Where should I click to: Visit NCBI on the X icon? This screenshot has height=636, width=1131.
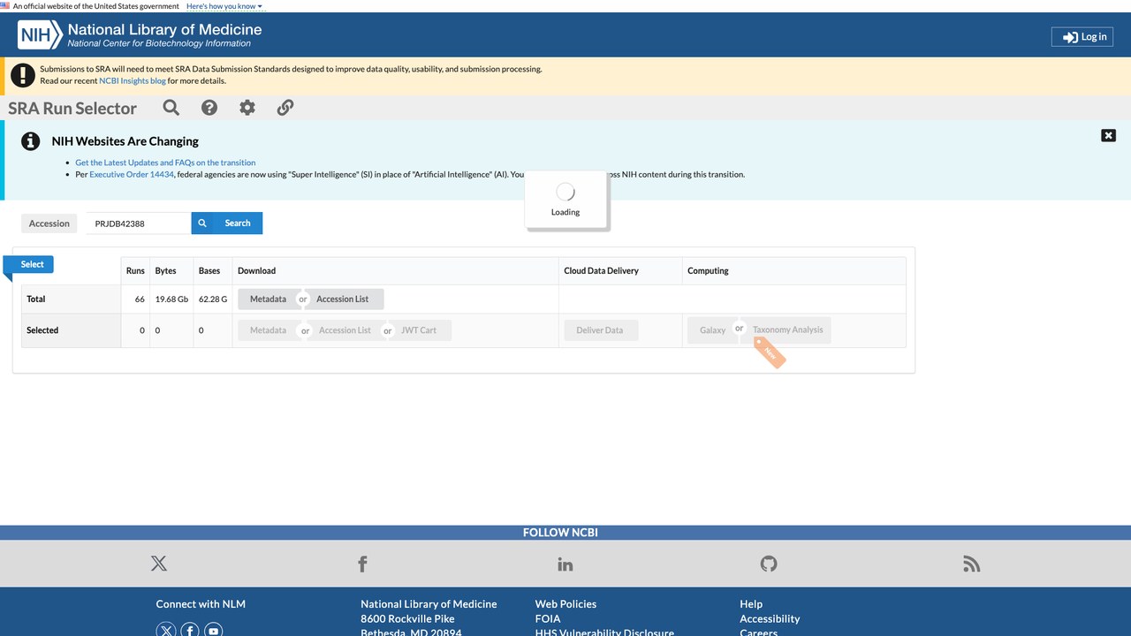tap(159, 564)
